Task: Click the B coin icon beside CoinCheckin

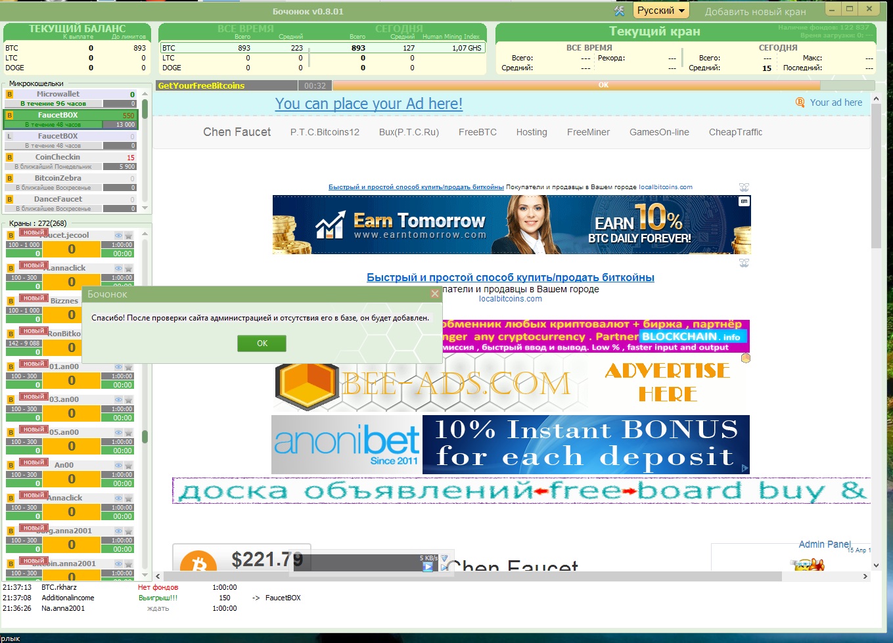Action: pos(9,158)
